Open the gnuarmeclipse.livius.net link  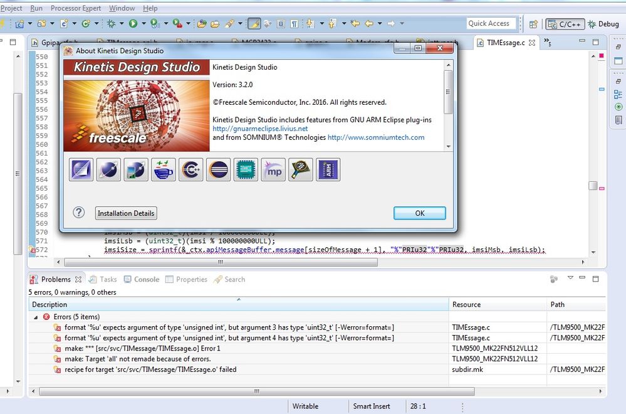260,129
